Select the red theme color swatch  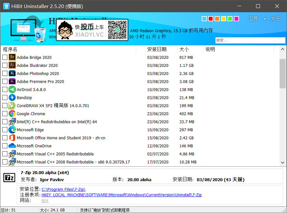click(210, 19)
